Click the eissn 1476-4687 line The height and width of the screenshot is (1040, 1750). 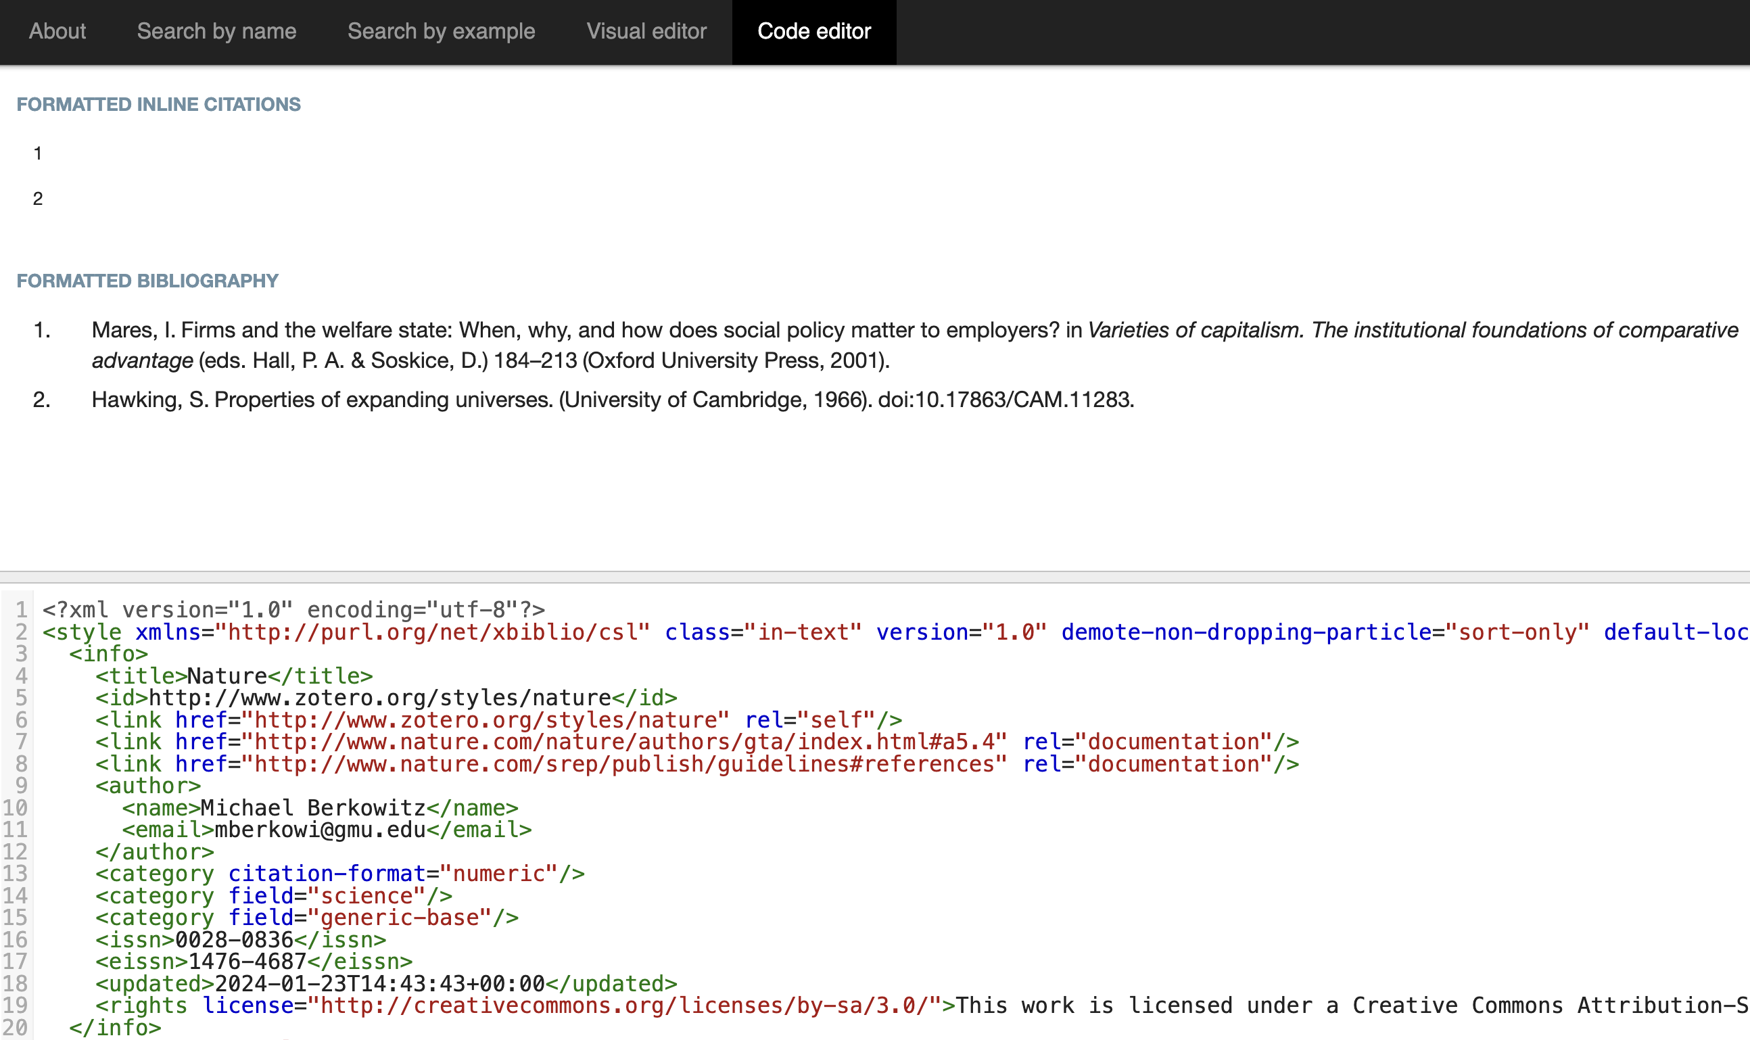pyautogui.click(x=254, y=962)
